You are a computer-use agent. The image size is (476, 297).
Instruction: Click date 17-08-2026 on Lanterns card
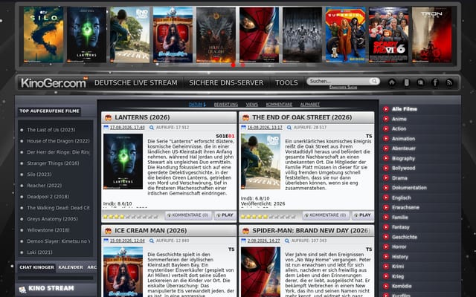point(127,128)
